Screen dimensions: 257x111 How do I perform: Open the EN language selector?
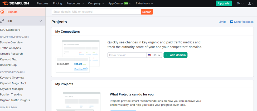[240, 3]
